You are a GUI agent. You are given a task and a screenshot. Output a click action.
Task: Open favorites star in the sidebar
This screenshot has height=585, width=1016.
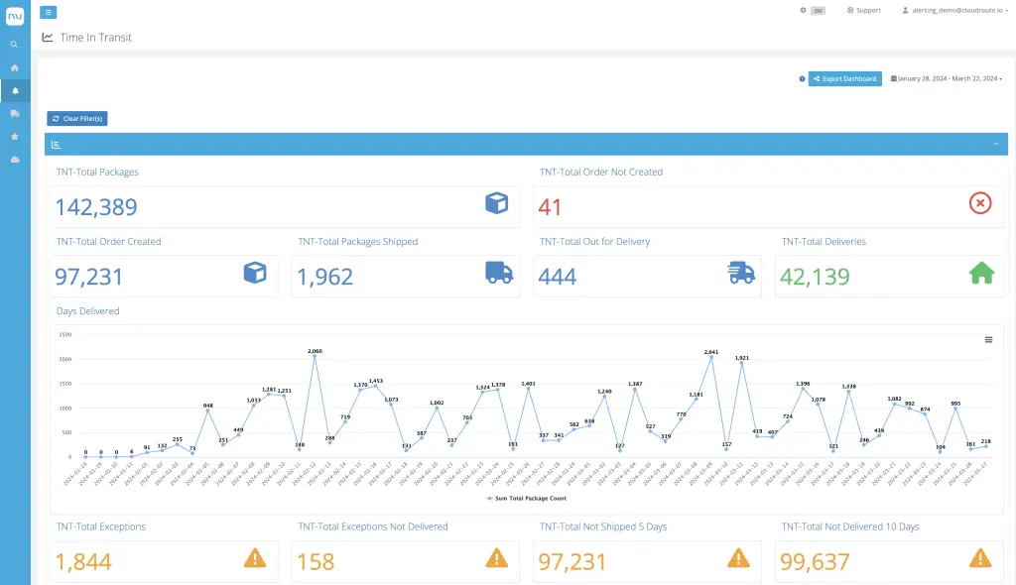point(14,136)
